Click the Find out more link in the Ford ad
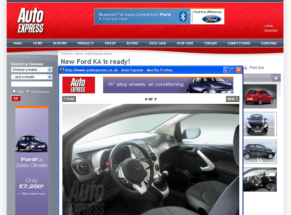The image size is (291, 215). [x=115, y=19]
